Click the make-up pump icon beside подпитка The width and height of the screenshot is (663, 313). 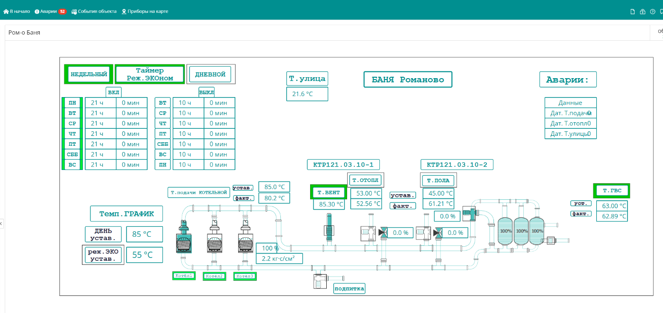coord(318,280)
